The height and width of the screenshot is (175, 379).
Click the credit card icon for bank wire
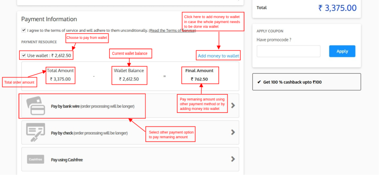pos(36,105)
